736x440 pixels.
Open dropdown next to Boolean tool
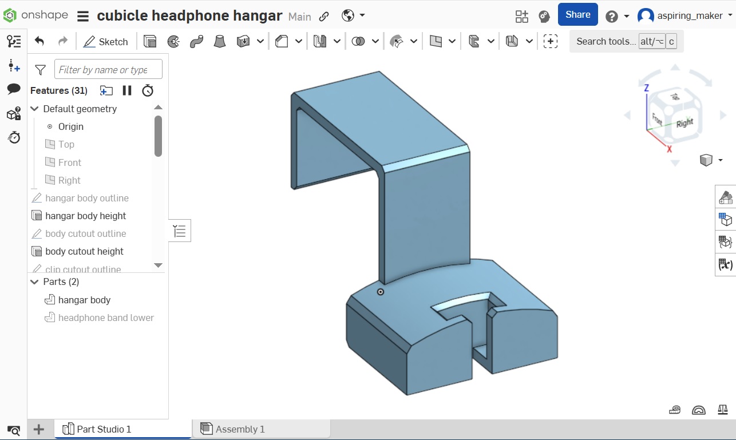375,41
